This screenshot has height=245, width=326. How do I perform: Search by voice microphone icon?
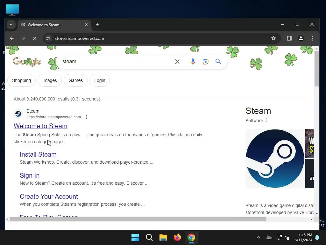(x=193, y=62)
